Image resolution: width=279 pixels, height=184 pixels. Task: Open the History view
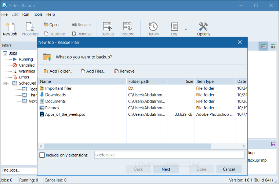coord(153,29)
